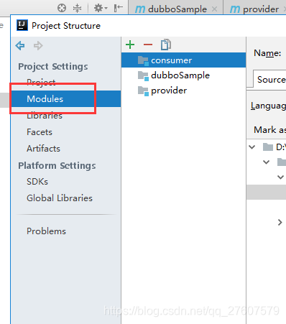Select the consumer module
286x324 pixels.
point(183,60)
